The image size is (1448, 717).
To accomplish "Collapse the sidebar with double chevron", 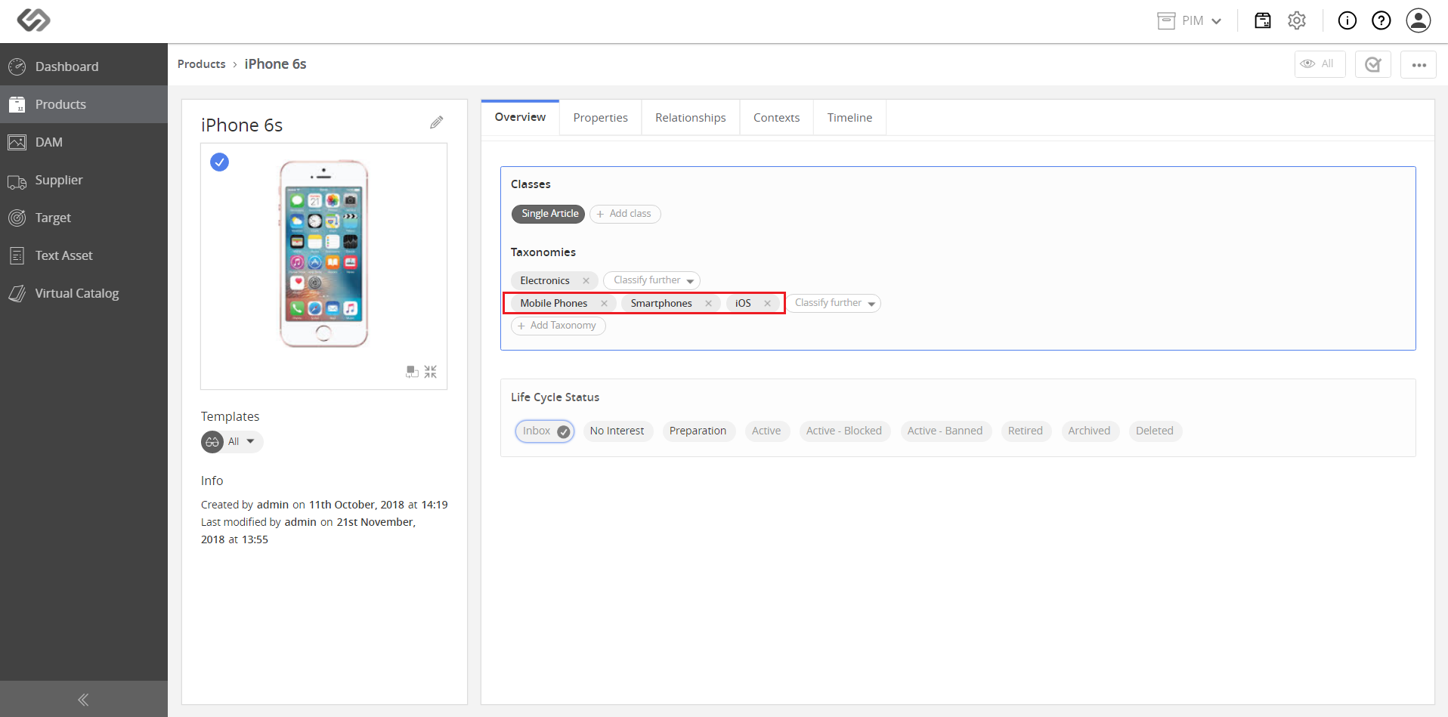I will [83, 700].
